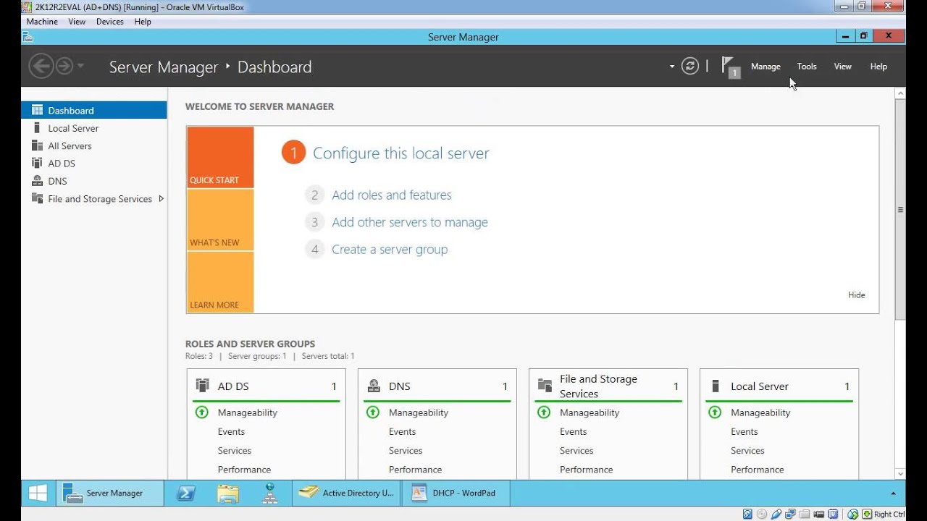Click Create a server group link
Screen dimensions: 927x521
390,250
